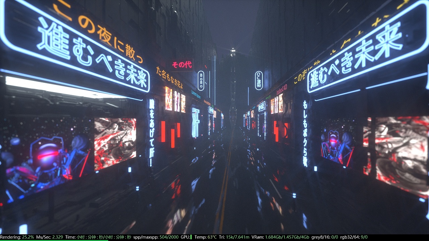
Task: Click the GPU activity indicator in the status bar
Action: coord(191,236)
